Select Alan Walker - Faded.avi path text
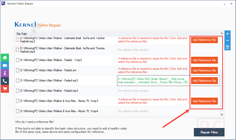The width and height of the screenshot is (236, 140). (48, 70)
